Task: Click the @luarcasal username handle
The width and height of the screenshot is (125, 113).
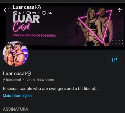Action: [x=12, y=80]
